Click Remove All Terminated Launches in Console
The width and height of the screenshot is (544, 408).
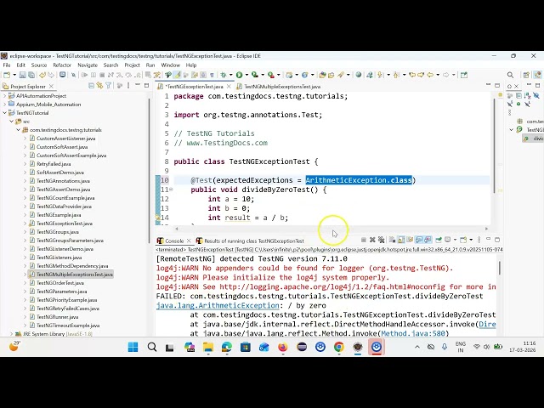382,240
